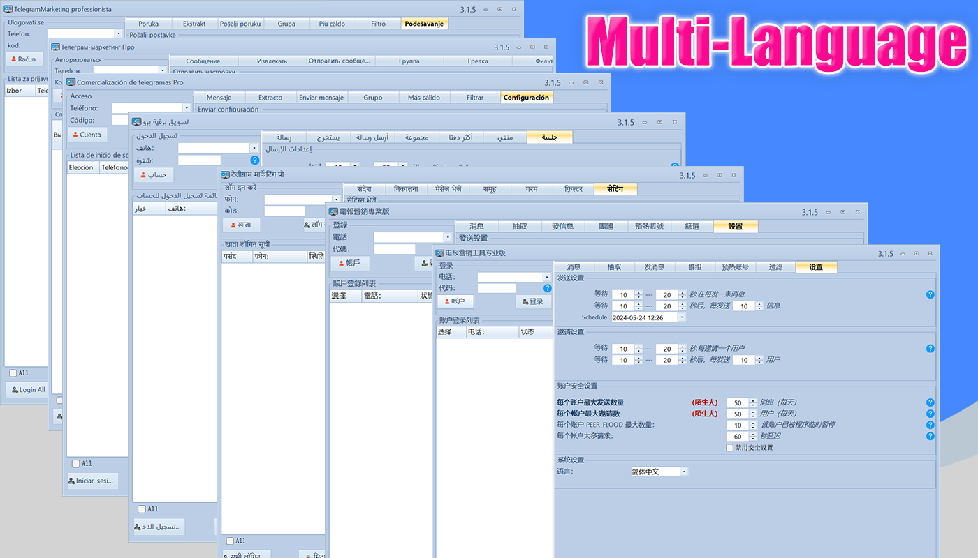Click app icon in Comercialización de telegramas Pro title

[71, 82]
